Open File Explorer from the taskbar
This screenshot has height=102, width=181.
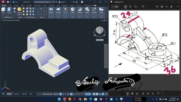(x=85, y=99)
